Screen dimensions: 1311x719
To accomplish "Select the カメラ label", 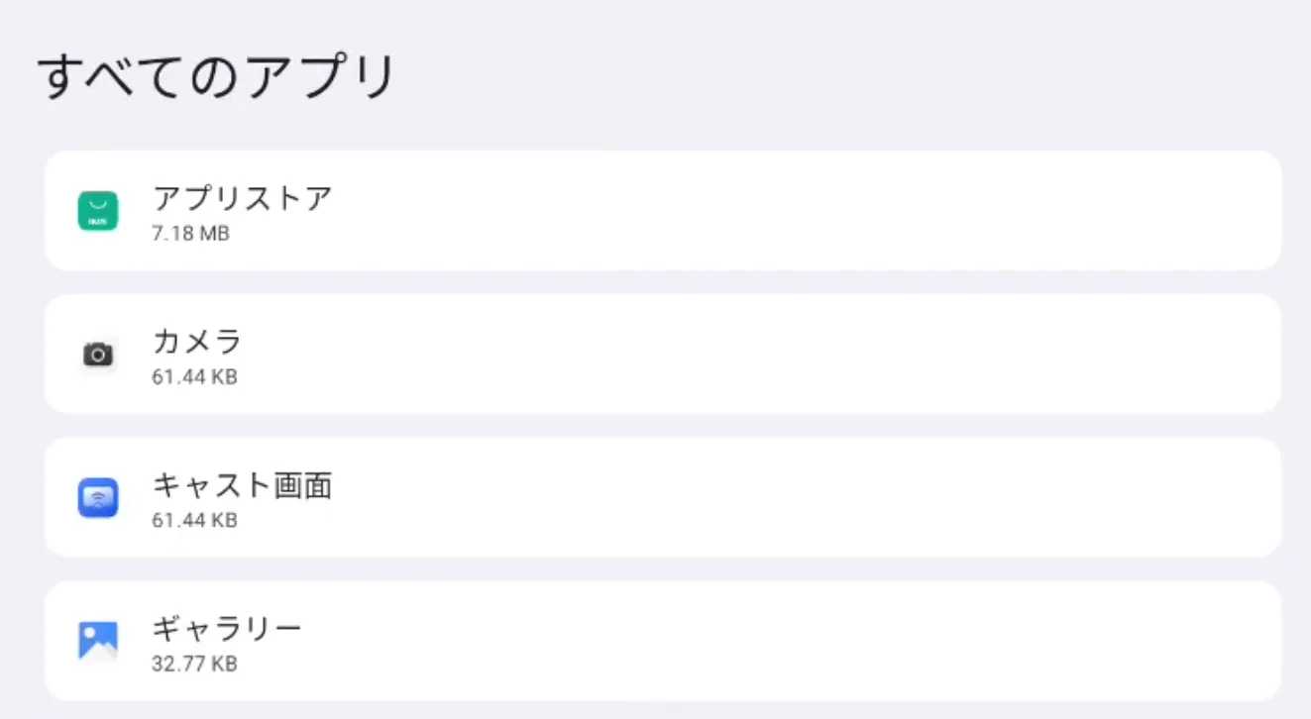I will (197, 342).
